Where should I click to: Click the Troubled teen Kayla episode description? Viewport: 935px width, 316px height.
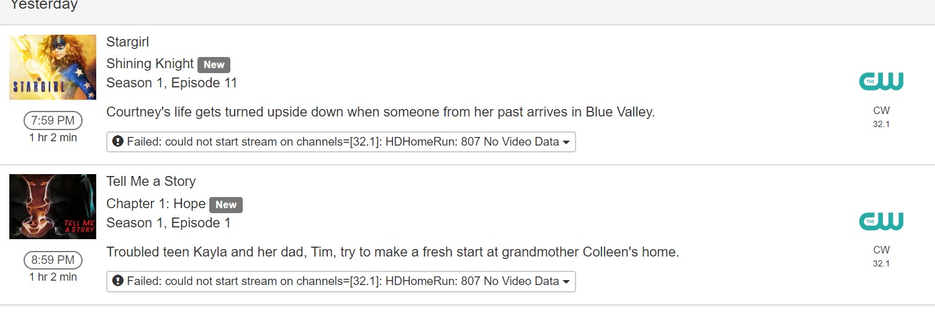393,252
